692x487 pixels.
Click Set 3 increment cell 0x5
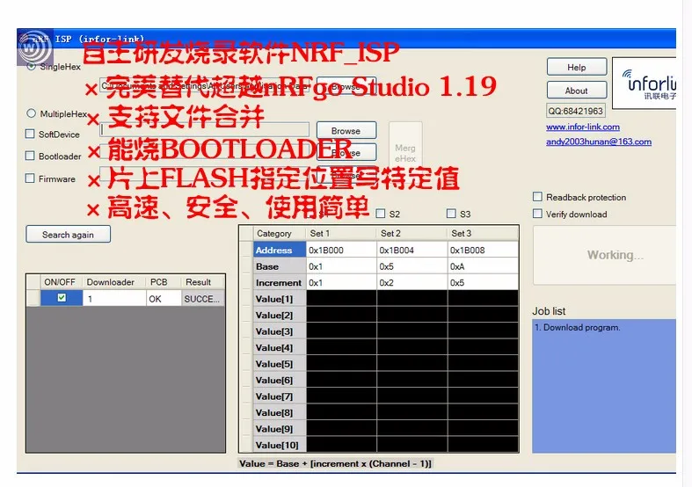coord(483,282)
